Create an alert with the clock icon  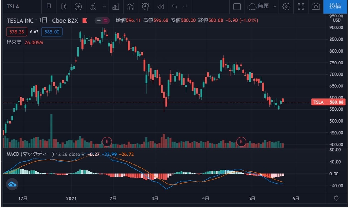click(146, 6)
